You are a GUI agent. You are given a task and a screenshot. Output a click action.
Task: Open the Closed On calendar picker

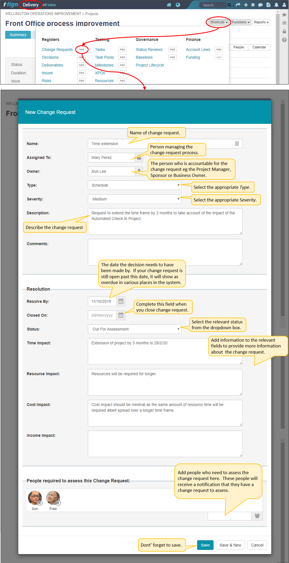tap(121, 315)
